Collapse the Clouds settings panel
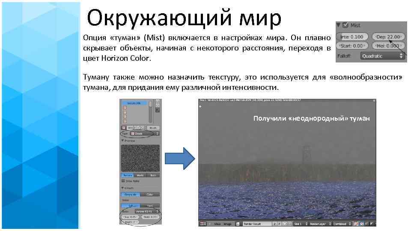411x231 pixels. click(123, 188)
